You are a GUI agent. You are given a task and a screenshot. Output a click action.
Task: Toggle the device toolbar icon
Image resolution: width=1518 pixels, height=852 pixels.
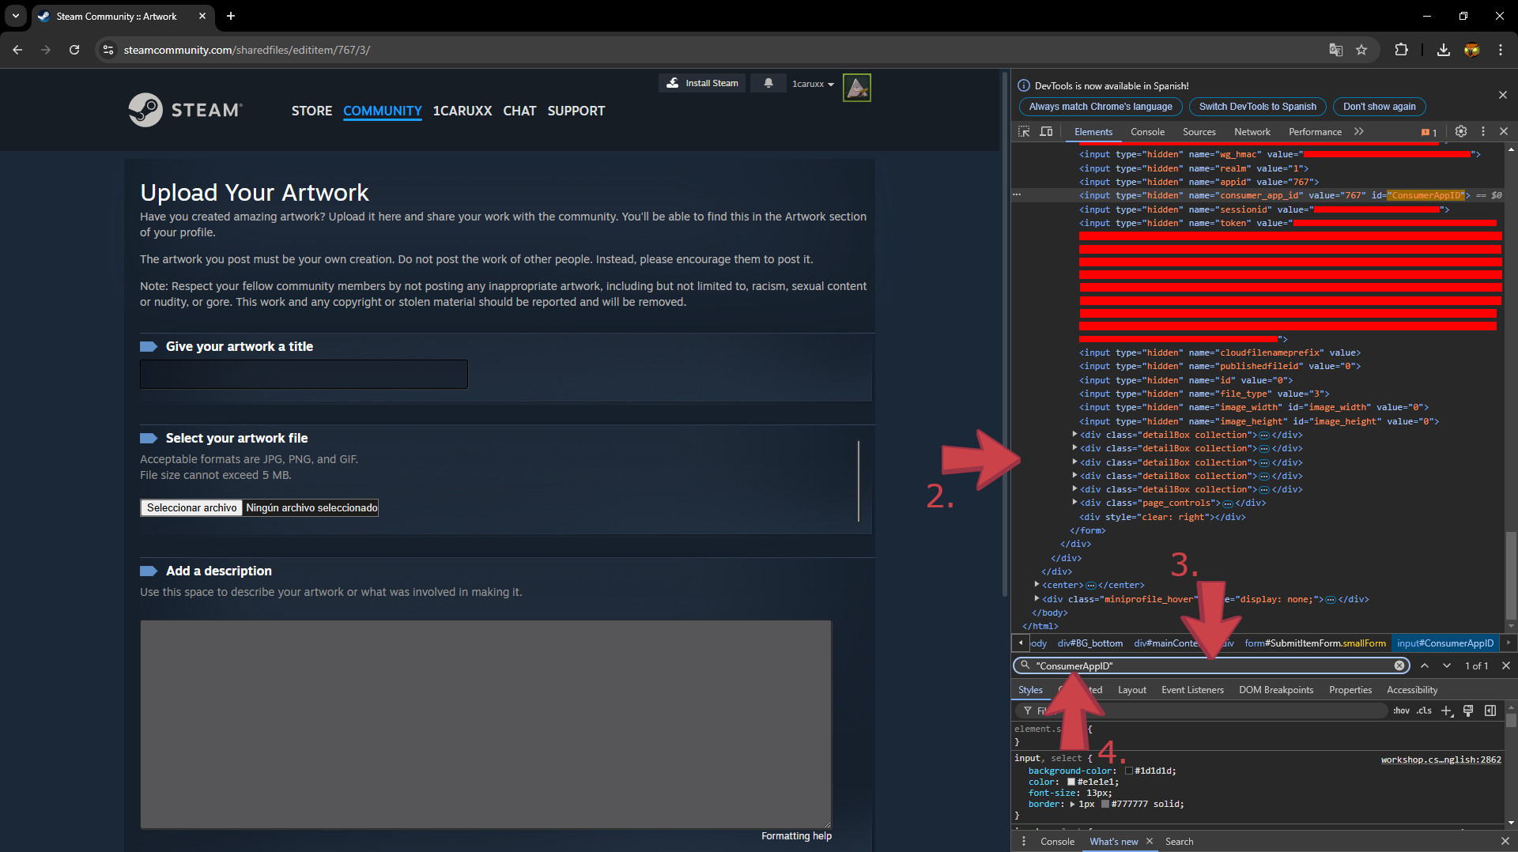point(1046,132)
